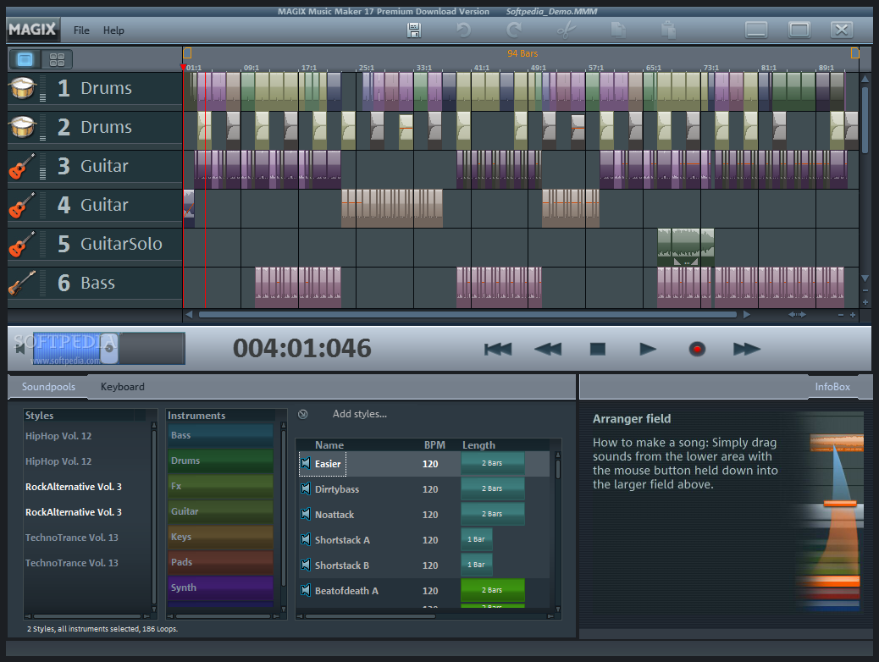Screen dimensions: 879x662
Task: Open the File menu
Action: coord(81,30)
